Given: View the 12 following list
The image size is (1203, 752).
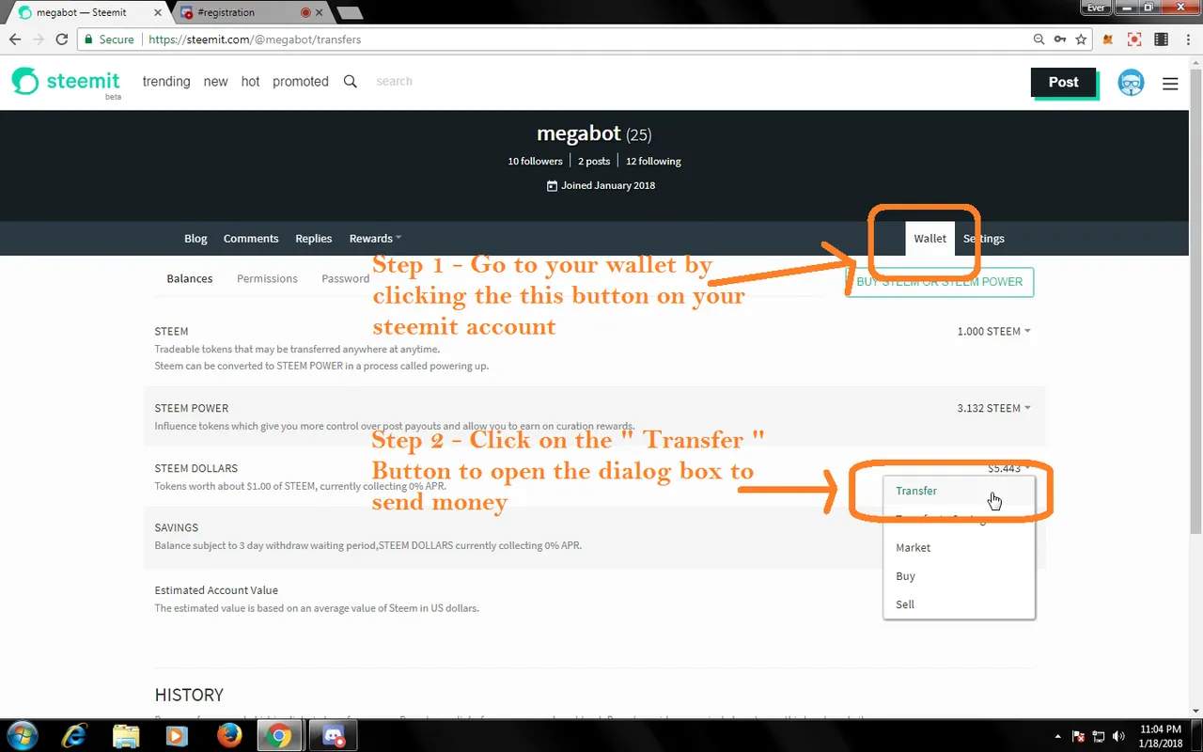Looking at the screenshot, I should coord(653,162).
